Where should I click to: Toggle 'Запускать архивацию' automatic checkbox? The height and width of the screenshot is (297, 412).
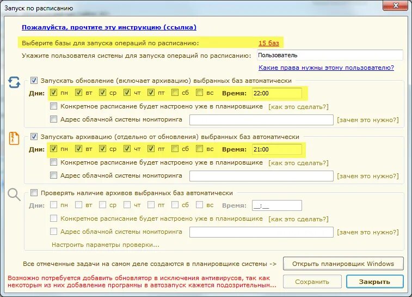click(x=34, y=137)
